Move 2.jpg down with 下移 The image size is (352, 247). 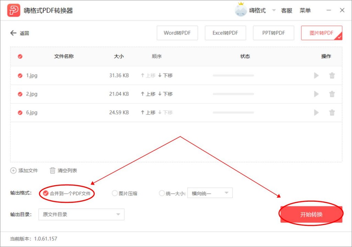tap(165, 94)
